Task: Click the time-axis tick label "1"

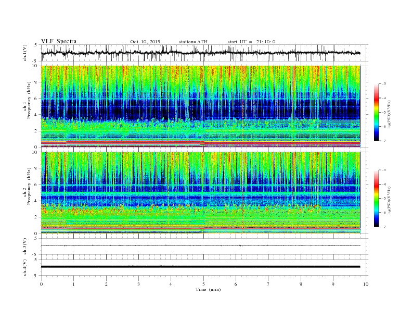Action: pyautogui.click(x=73, y=284)
